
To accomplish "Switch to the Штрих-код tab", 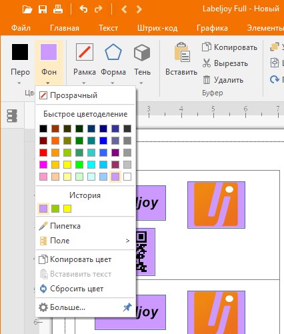I will click(157, 28).
